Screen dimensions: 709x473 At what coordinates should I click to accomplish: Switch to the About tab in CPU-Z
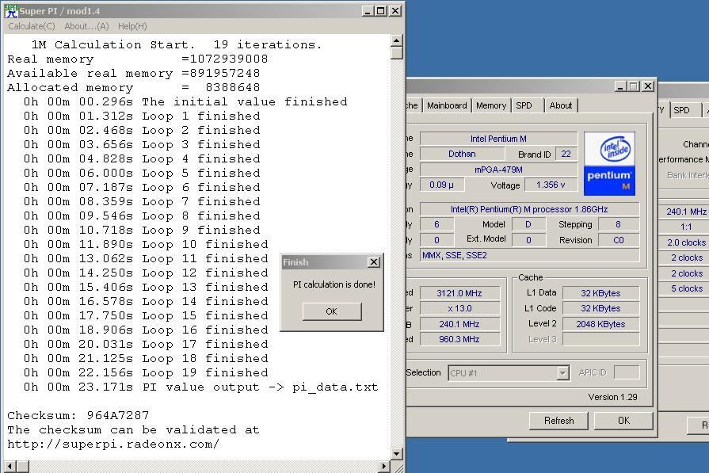coord(561,105)
